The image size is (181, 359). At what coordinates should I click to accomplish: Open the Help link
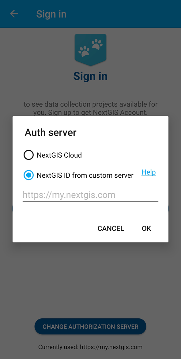[149, 172]
